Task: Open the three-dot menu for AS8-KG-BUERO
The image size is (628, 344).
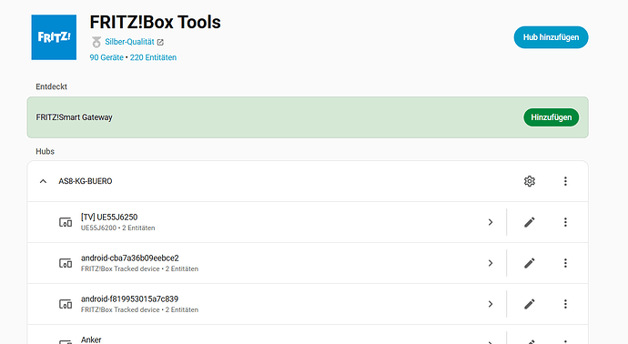Action: pyautogui.click(x=565, y=181)
